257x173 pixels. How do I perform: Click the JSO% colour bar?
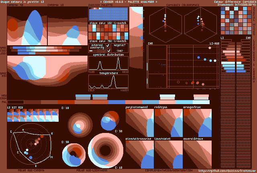click(x=43, y=53)
